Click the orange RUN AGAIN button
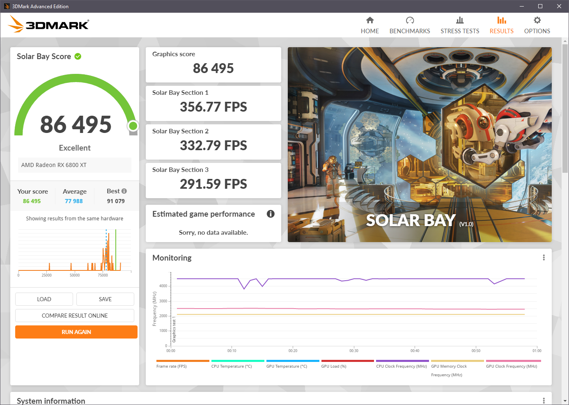 pyautogui.click(x=76, y=332)
